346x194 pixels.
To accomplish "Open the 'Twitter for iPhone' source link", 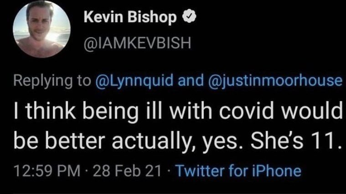I will 238,171.
